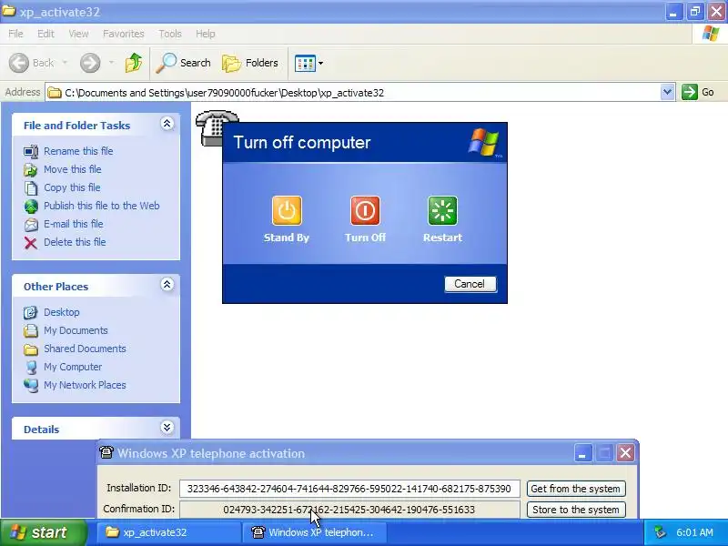Click the My Documents folder icon
728x546 pixels.
pyautogui.click(x=31, y=330)
